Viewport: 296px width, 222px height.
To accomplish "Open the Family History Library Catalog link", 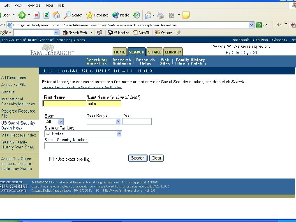I will tap(190, 62).
